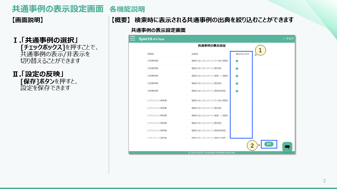Screen dimensions: 337x189
Task: Uncheck 災害事例集 貨物取扱業 checkbox
Action: point(237,91)
